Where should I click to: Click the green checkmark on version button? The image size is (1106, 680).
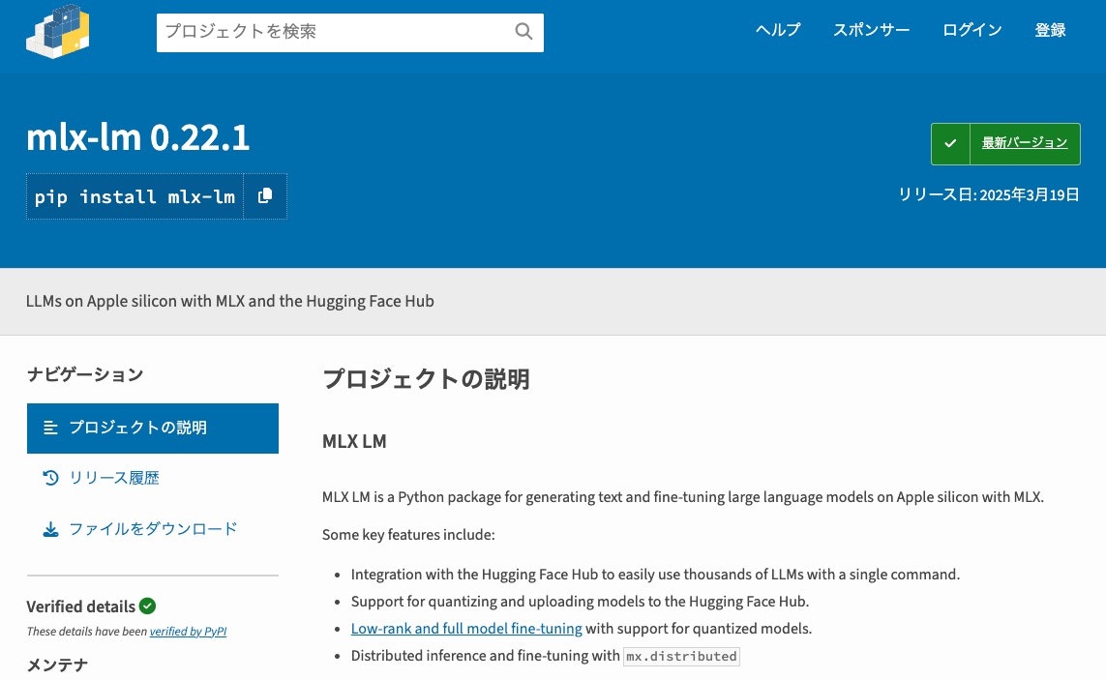950,143
